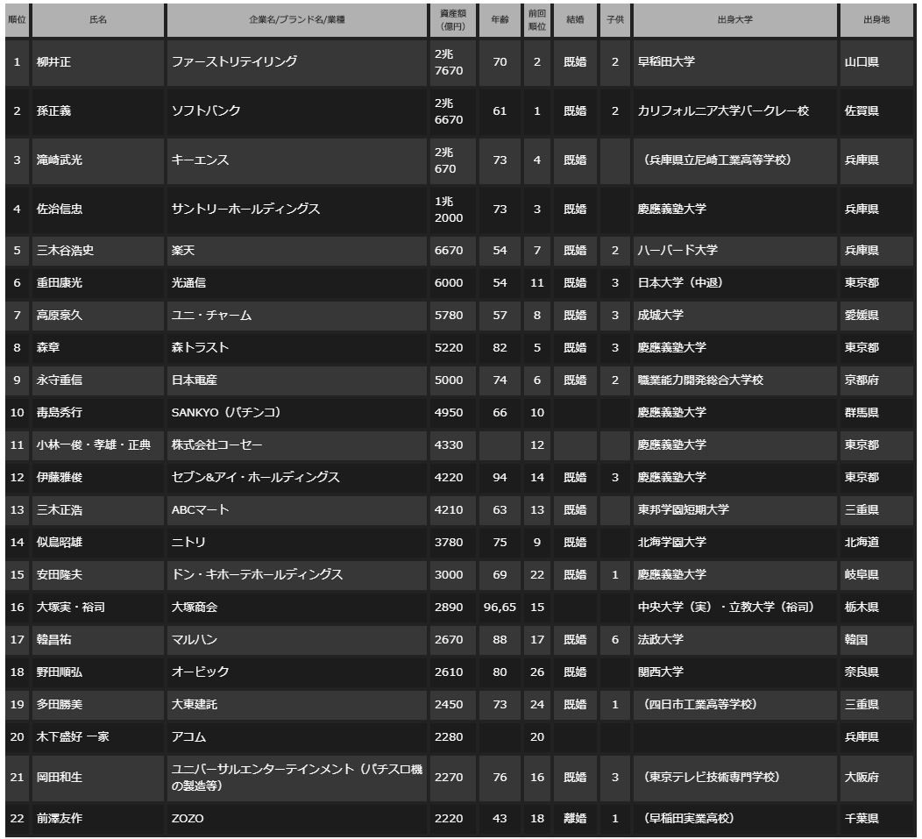Click the 前回順位 column header
This screenshot has width=922, height=839.
537,20
